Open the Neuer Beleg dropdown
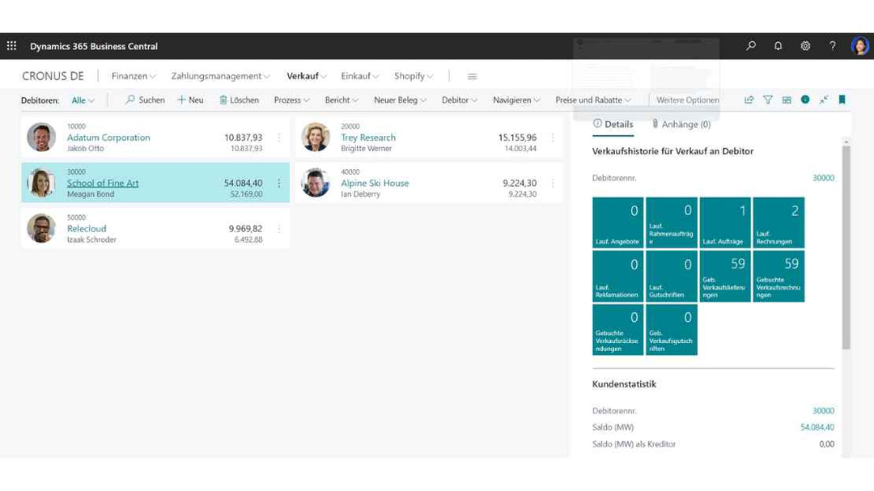Viewport: 874px width, 491px height. [x=399, y=100]
